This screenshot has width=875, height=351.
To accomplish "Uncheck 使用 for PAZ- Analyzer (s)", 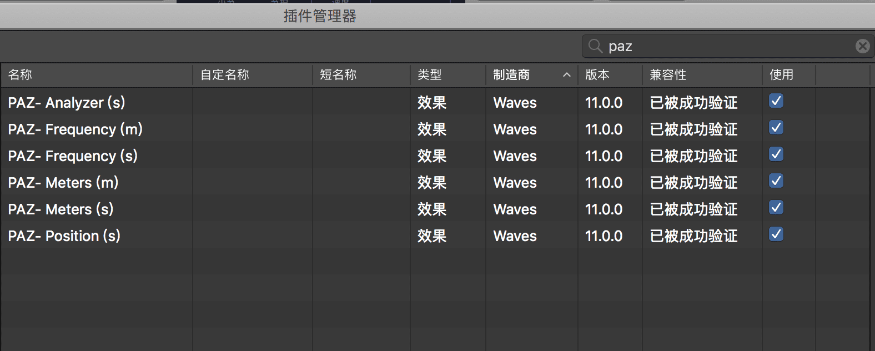I will point(776,101).
